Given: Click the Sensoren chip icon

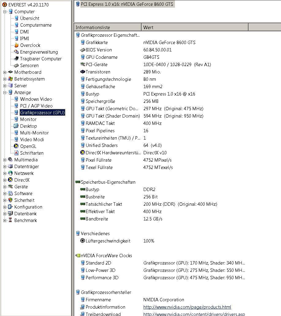Looking at the screenshot, I should [16, 65].
